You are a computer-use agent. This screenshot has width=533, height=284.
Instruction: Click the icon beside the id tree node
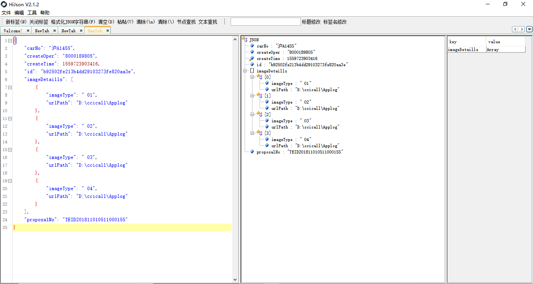pyautogui.click(x=252, y=65)
